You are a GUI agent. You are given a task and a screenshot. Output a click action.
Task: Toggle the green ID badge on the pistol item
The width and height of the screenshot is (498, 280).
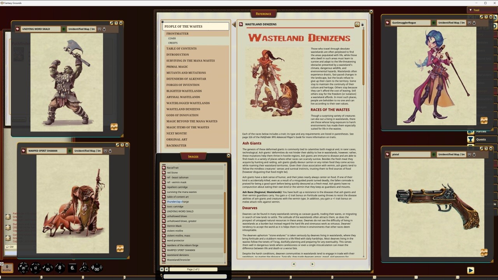(433, 154)
